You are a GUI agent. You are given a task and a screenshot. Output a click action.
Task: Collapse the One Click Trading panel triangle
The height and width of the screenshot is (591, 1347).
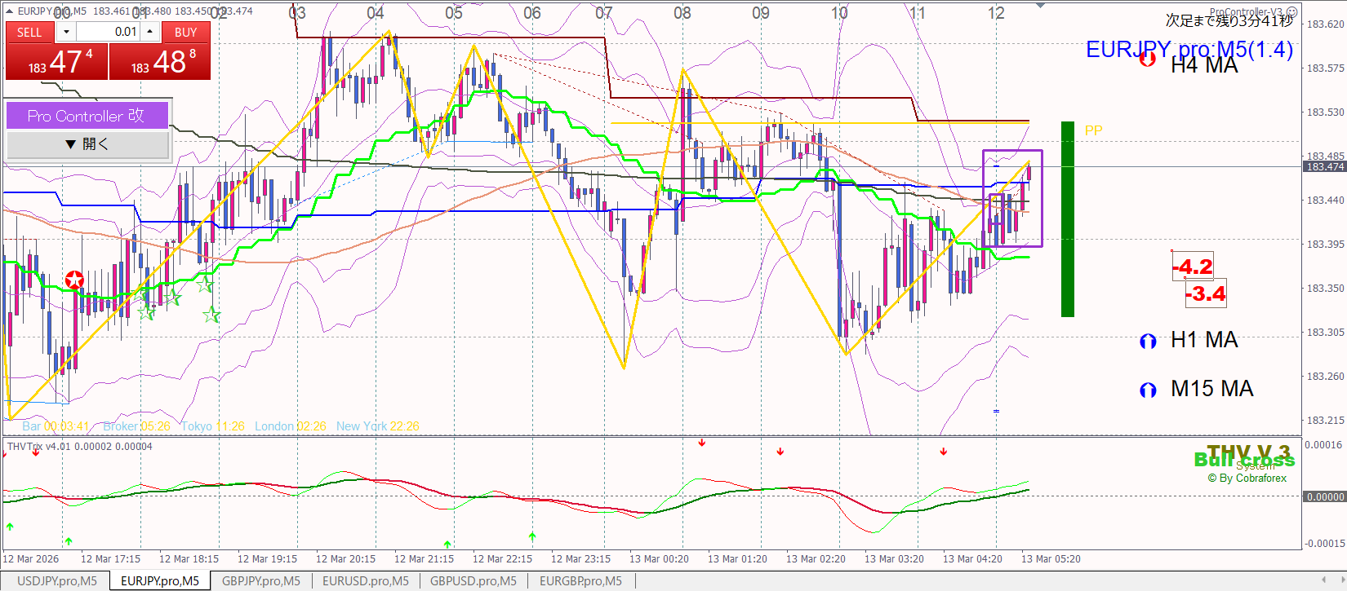pyautogui.click(x=9, y=11)
